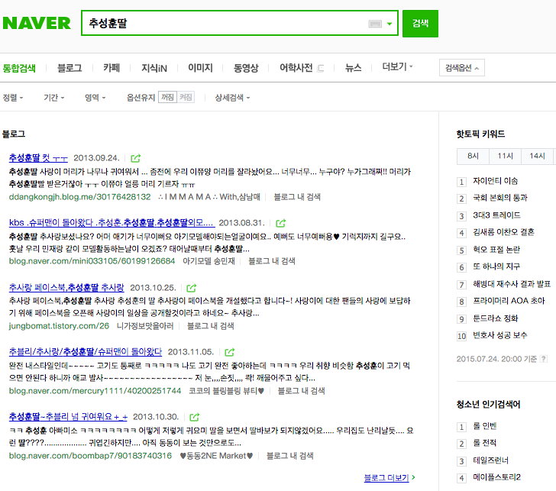Open share icon for 추블리 넘 귀여워요 post

[195, 417]
